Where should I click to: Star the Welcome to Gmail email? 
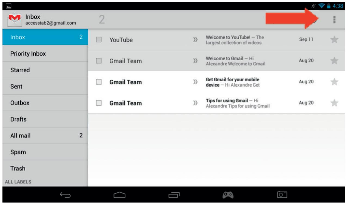click(x=334, y=61)
